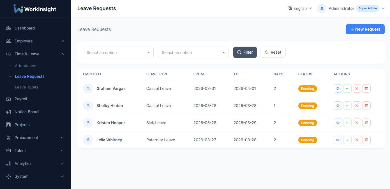This screenshot has width=390, height=189.
Task: Open the English language dropdown
Action: (300, 8)
